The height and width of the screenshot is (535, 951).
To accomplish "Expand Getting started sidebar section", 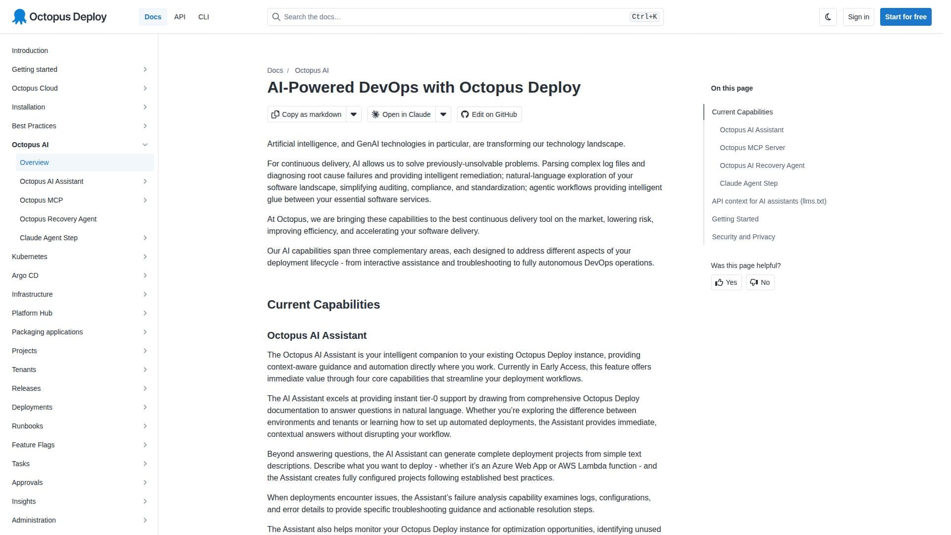I will point(145,69).
